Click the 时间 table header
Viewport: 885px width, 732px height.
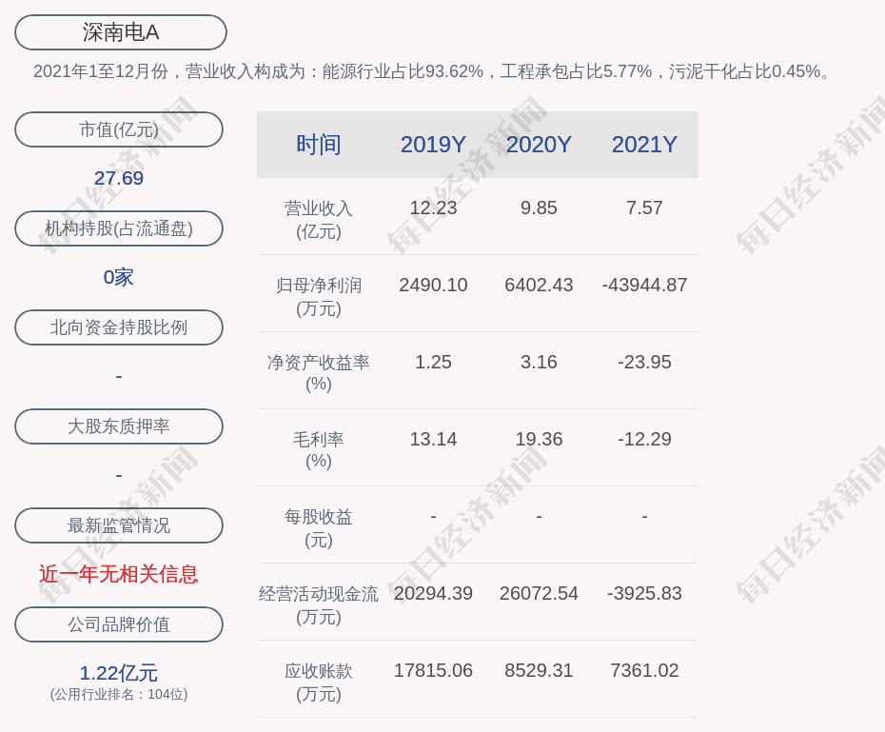click(319, 145)
